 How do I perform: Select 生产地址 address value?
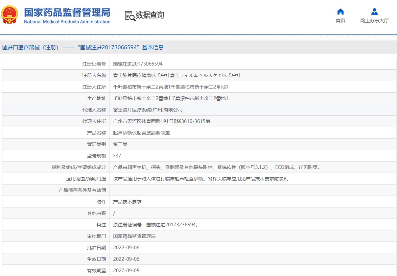coord(170,98)
